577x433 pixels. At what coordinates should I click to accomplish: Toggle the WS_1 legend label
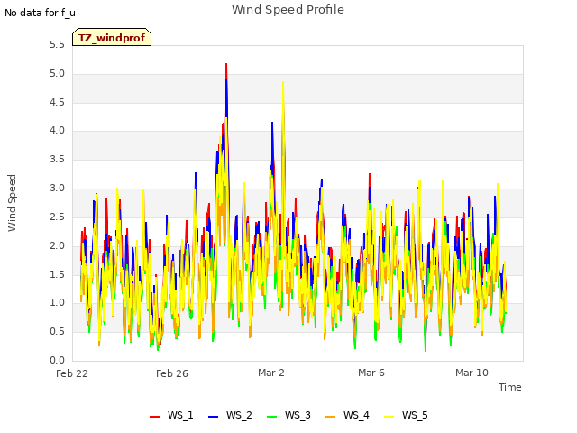[x=180, y=415]
